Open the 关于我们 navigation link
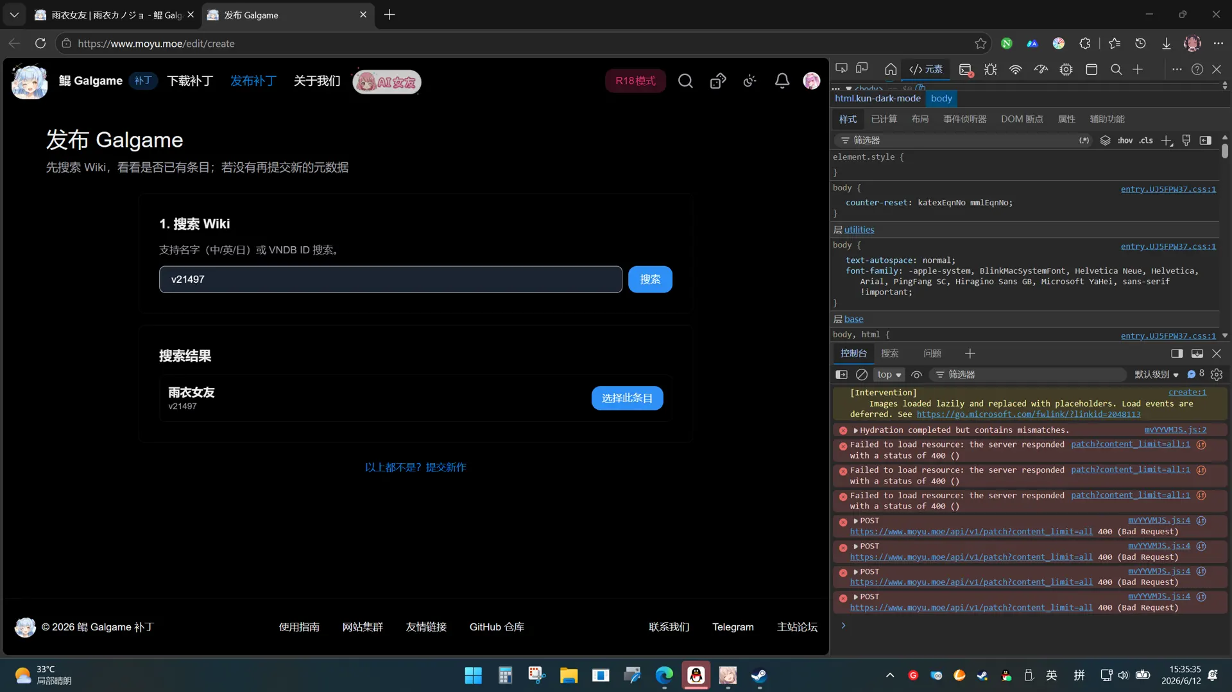This screenshot has width=1232, height=692. click(316, 81)
